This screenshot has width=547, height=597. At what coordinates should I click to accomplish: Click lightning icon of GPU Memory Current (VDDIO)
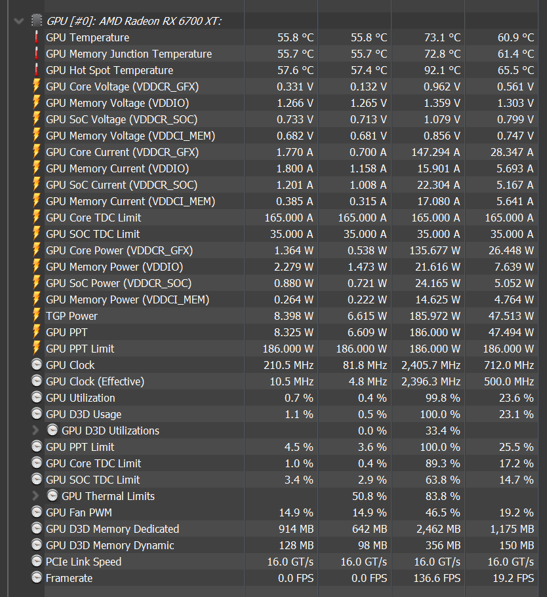click(x=37, y=168)
